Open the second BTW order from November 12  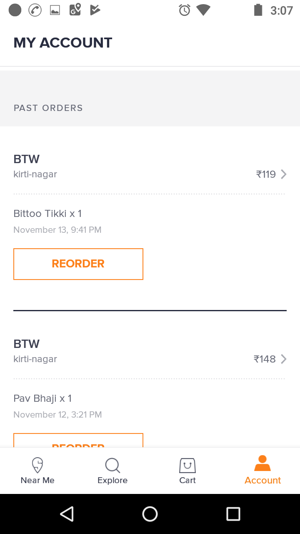tap(27, 344)
